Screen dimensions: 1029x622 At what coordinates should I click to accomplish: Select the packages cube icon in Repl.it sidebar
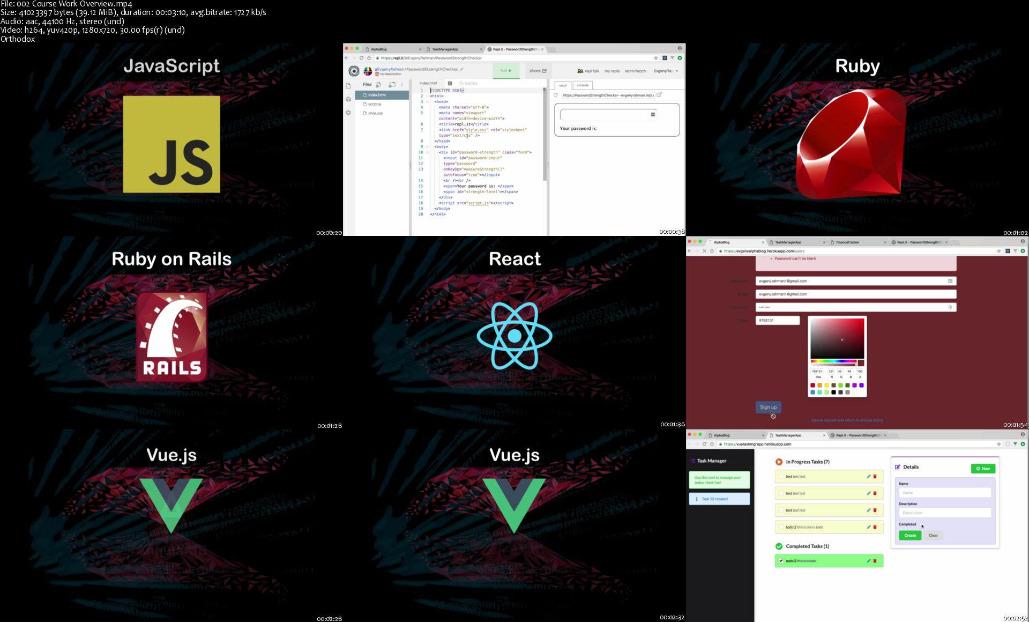pos(348,99)
